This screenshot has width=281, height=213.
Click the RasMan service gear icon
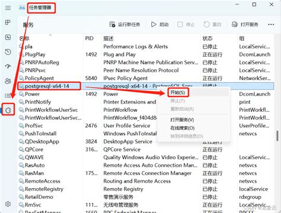click(21, 173)
